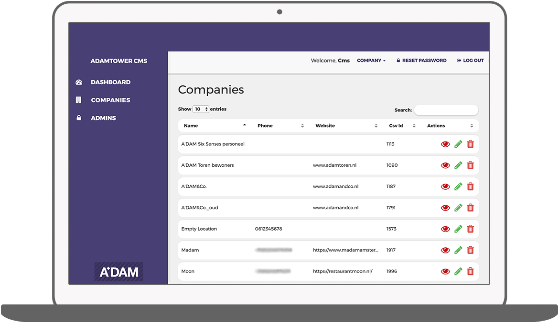Delete the A'DAM&Co._oud company
The image size is (559, 323).
[471, 208]
